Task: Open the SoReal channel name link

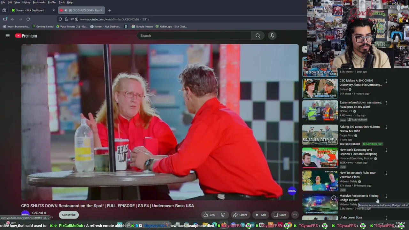Action: click(x=37, y=213)
